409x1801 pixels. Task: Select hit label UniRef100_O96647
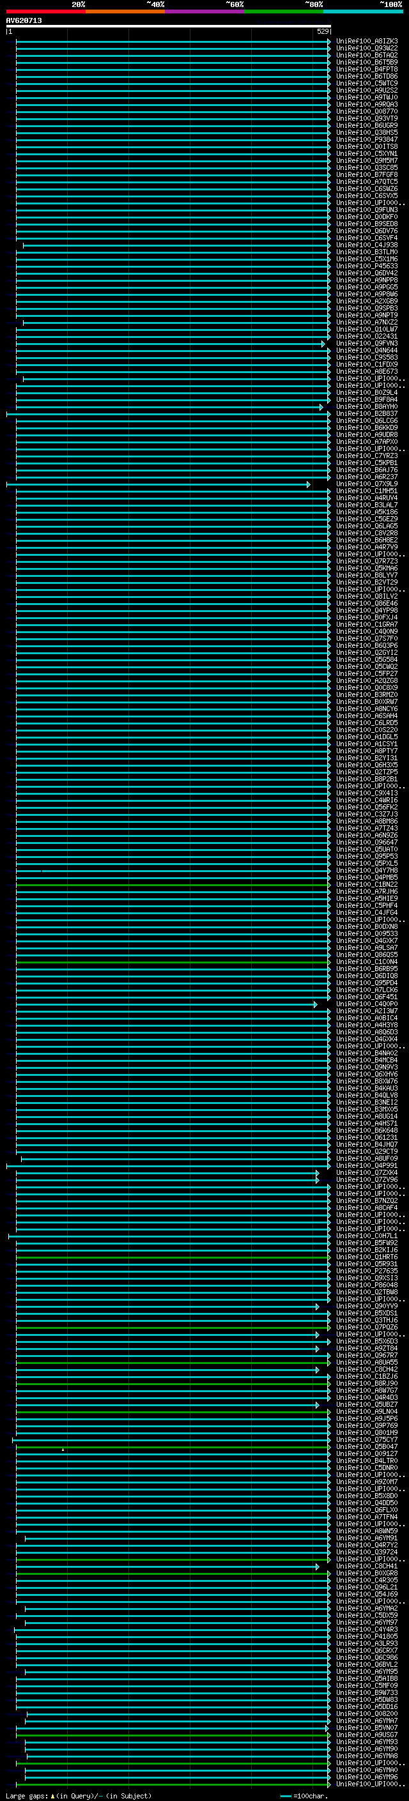click(366, 843)
